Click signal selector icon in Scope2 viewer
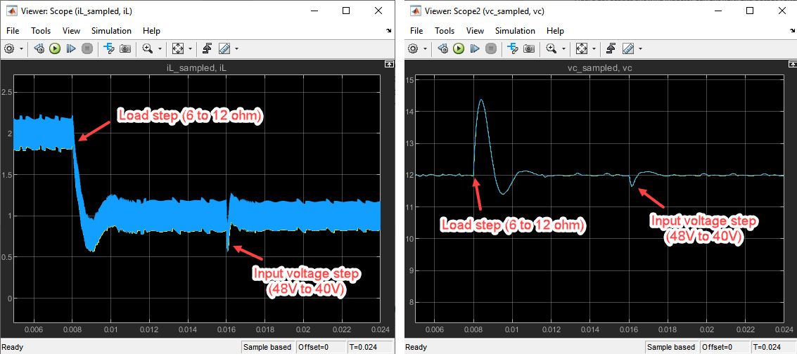The image size is (797, 354). 512,48
